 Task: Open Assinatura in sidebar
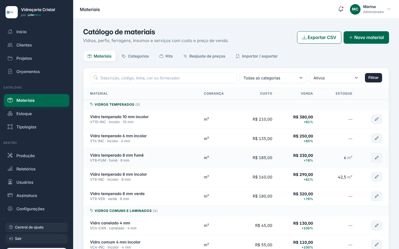(x=37, y=196)
